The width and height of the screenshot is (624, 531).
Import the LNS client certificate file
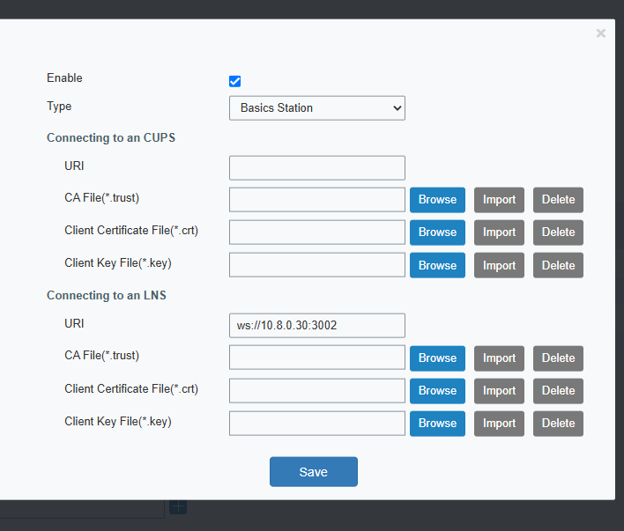point(499,391)
